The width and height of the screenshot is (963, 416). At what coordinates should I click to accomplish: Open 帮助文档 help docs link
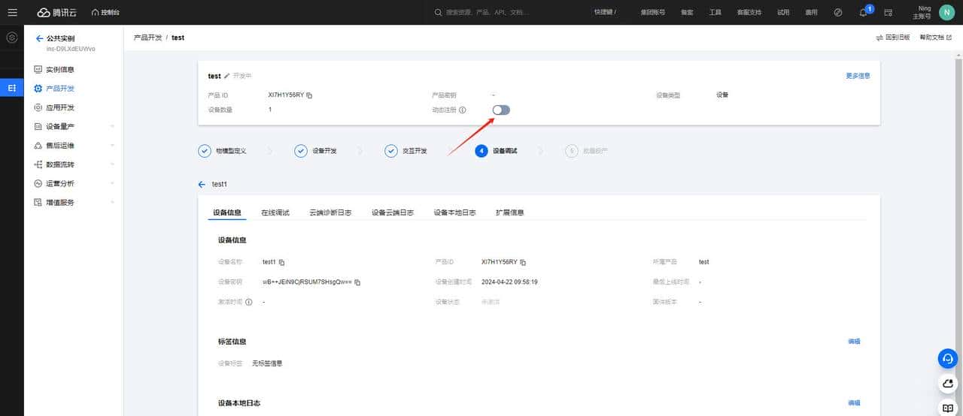(936, 37)
